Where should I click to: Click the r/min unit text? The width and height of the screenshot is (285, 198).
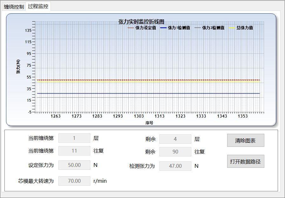(100, 181)
